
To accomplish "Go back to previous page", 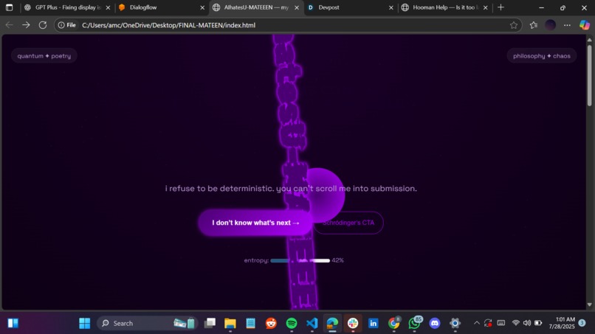I will (10, 25).
